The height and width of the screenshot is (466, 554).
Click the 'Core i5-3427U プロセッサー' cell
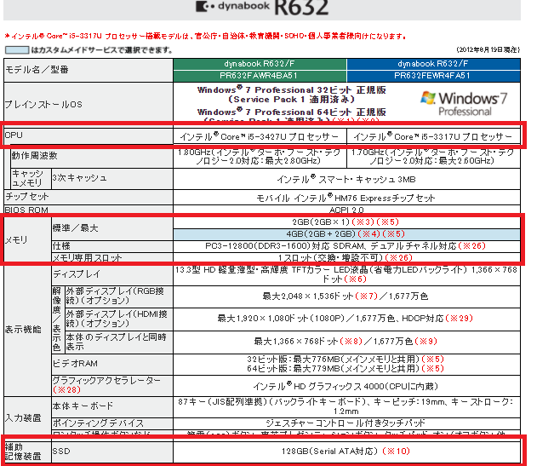260,136
